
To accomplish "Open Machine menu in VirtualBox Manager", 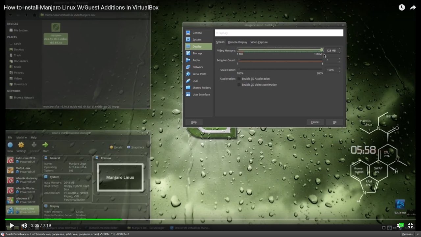I will tap(21, 138).
